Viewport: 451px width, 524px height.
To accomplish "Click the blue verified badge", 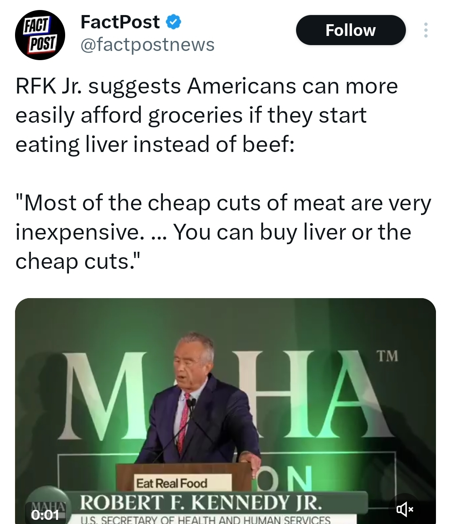I will (174, 22).
